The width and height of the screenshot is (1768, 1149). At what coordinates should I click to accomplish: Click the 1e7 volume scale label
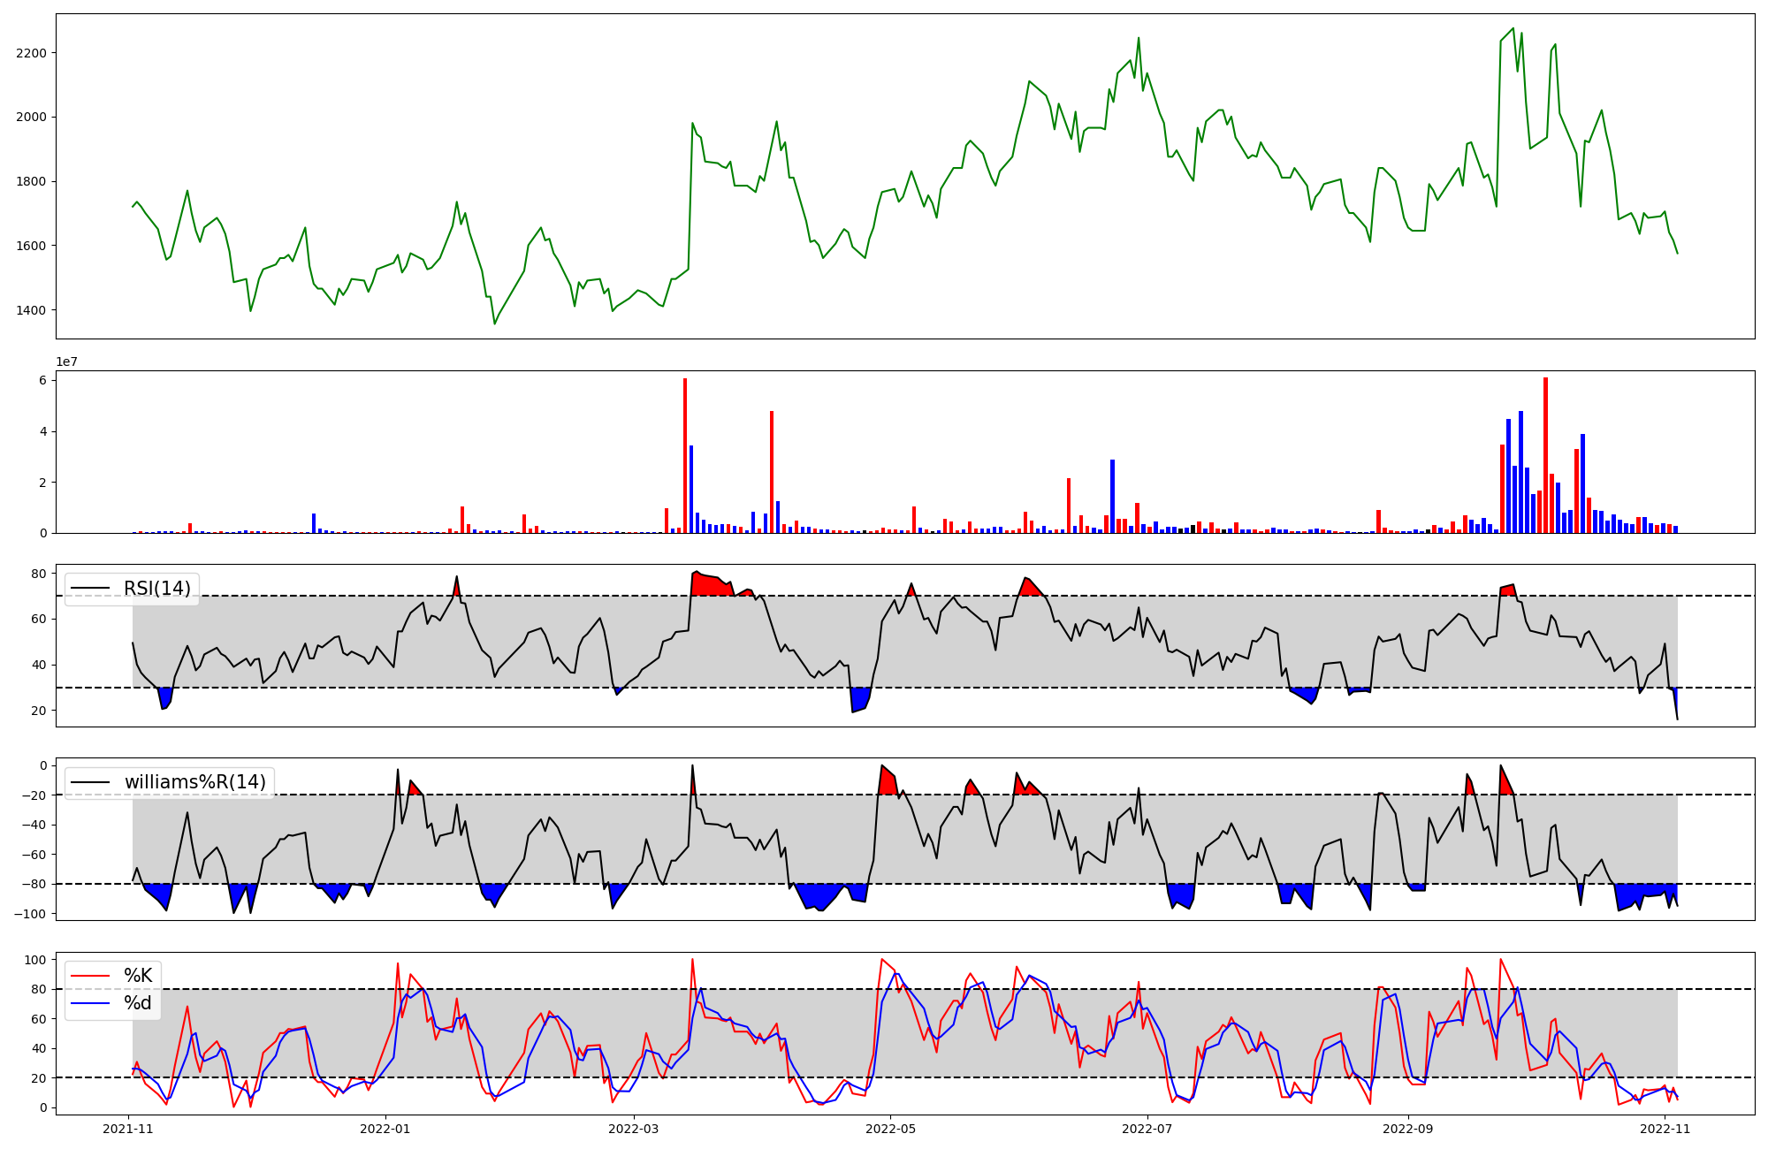(66, 362)
